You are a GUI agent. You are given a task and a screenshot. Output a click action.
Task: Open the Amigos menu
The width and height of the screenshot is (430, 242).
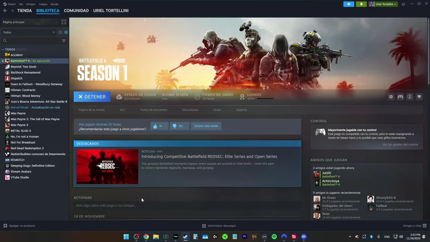click(x=31, y=4)
